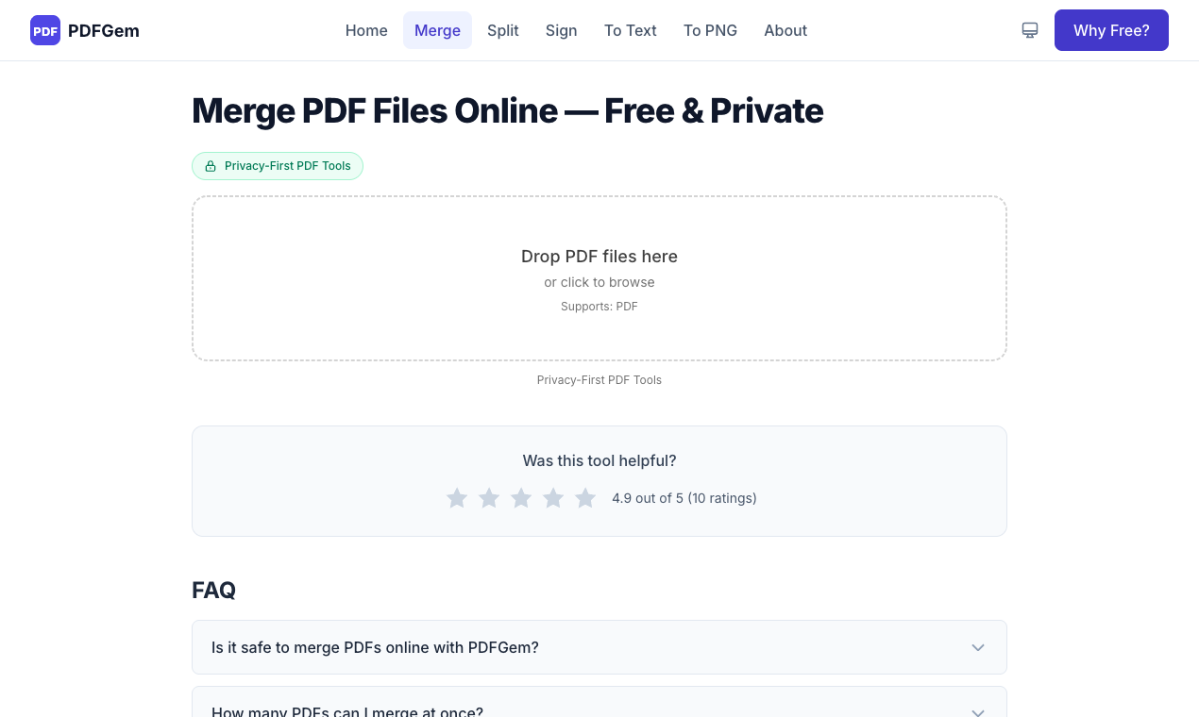Click the drop zone to browse for PDFs

599,277
